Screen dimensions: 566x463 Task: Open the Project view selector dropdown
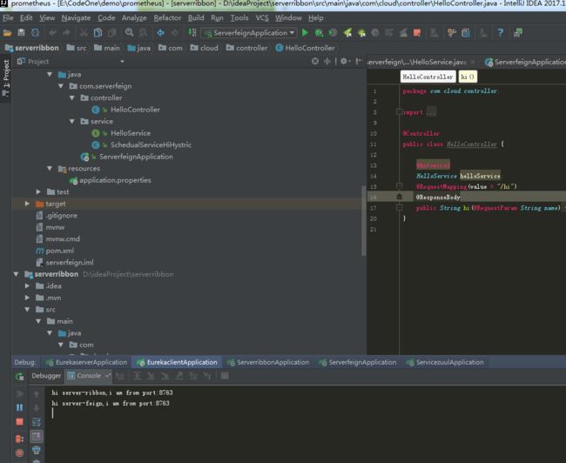(123, 61)
